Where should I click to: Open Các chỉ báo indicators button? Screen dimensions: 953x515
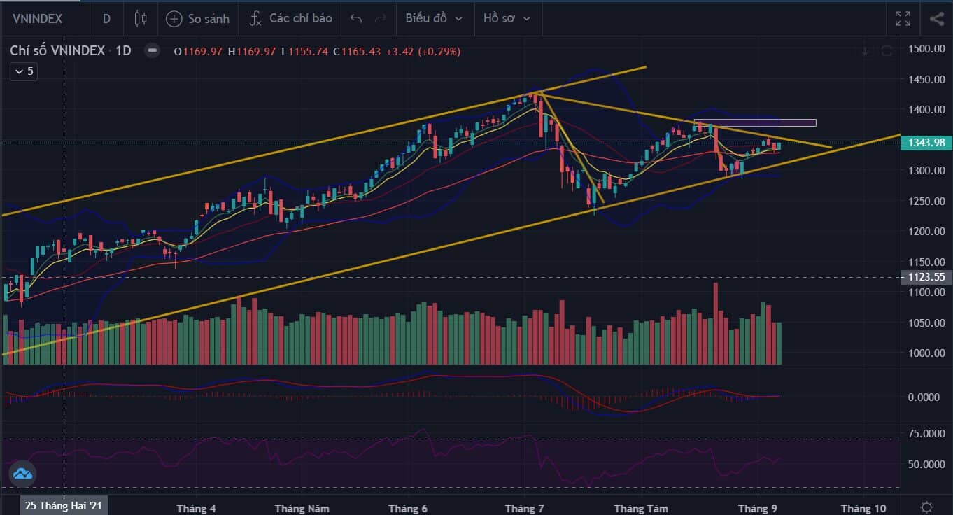(x=291, y=19)
